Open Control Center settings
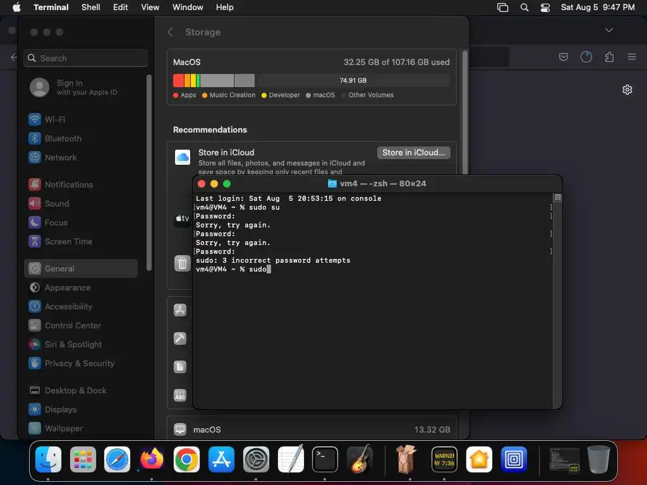This screenshot has width=647, height=485. coord(65,326)
